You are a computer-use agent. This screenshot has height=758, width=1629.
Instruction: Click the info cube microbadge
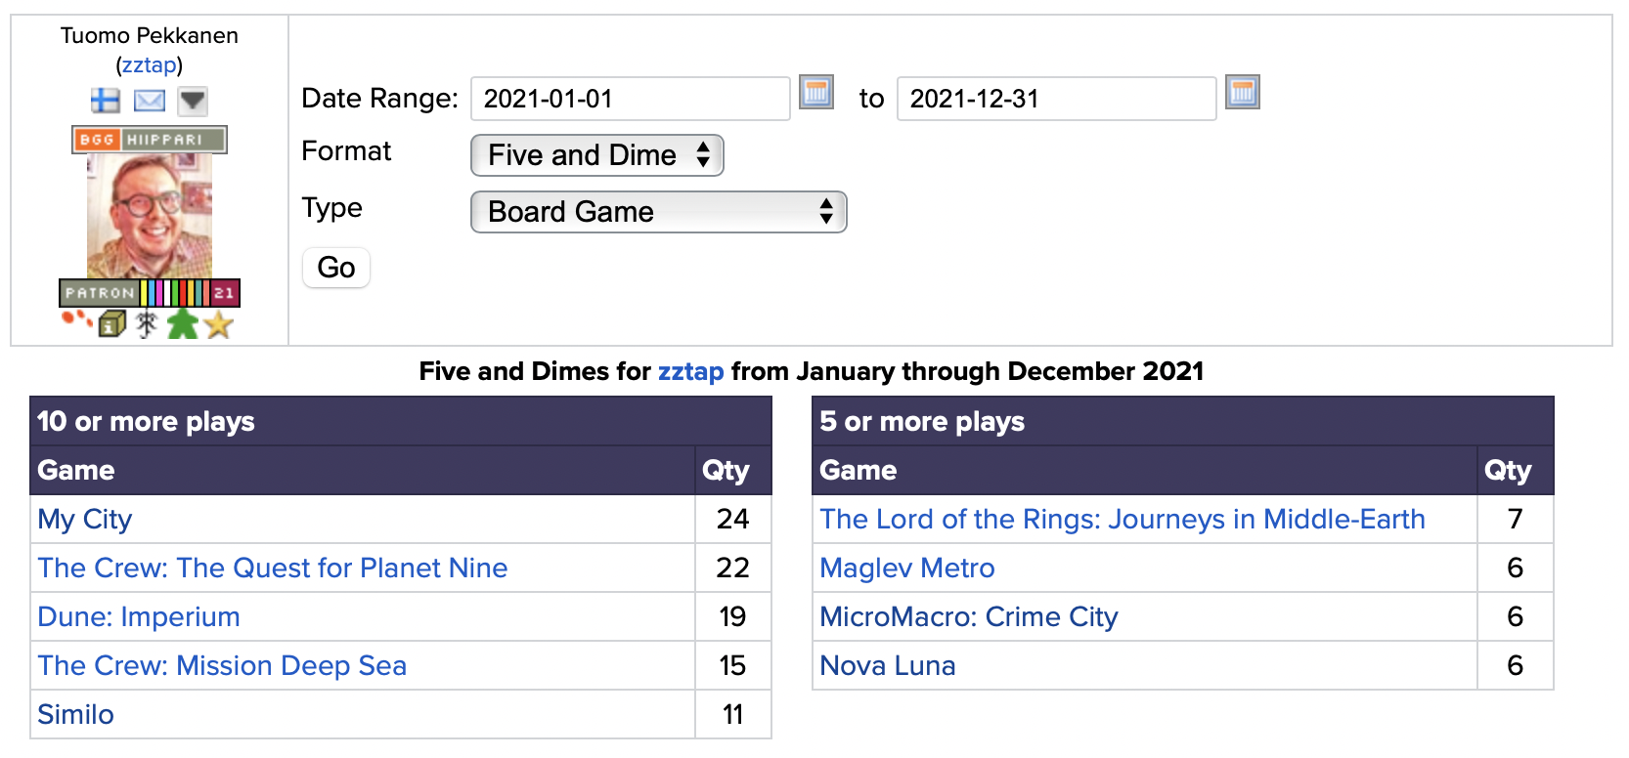click(112, 323)
